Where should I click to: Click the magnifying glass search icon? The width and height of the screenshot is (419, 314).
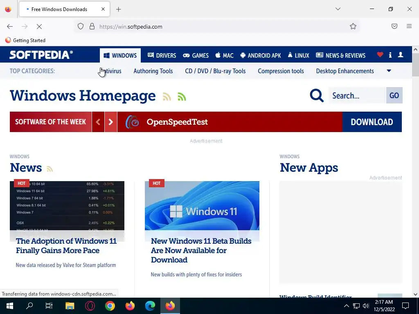pos(317,95)
